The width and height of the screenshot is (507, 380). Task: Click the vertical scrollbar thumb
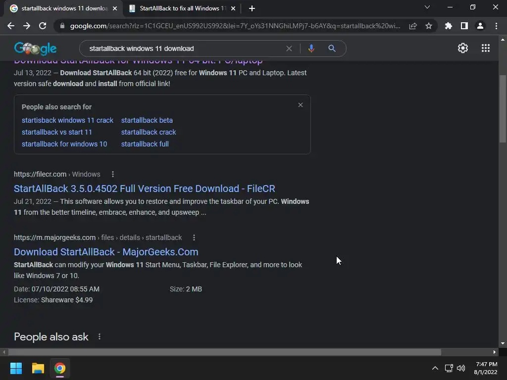(503, 108)
